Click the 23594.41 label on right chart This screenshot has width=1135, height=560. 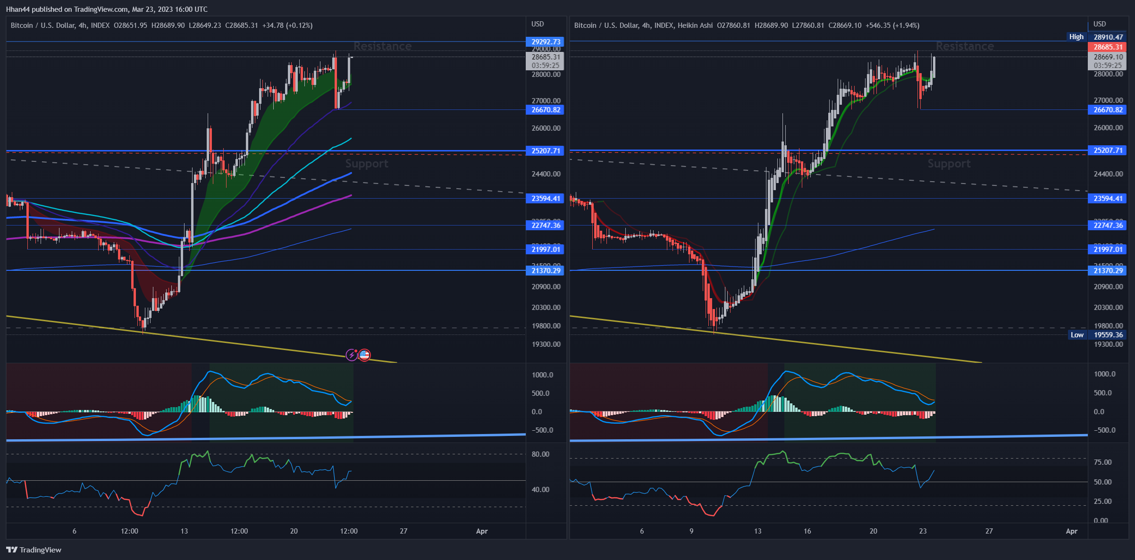coord(1108,198)
